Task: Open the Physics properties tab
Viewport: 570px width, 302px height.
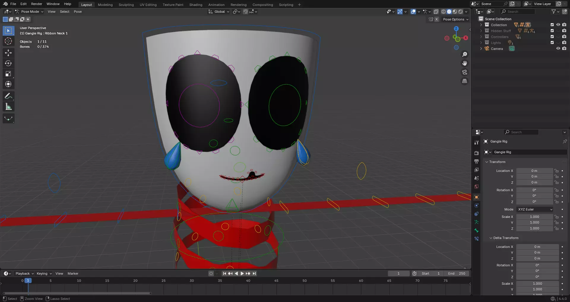Action: click(x=476, y=205)
